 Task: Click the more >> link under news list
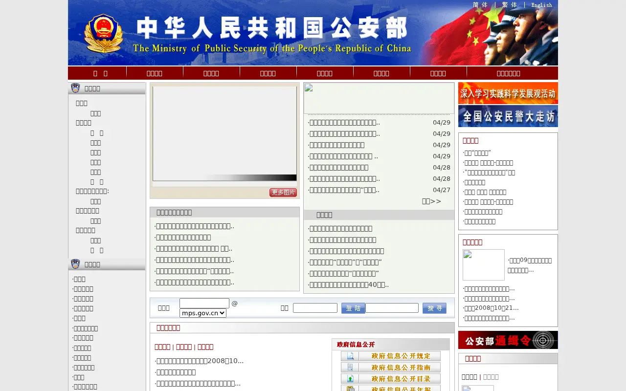click(x=432, y=201)
